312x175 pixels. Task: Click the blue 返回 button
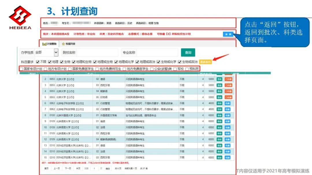click(228, 34)
